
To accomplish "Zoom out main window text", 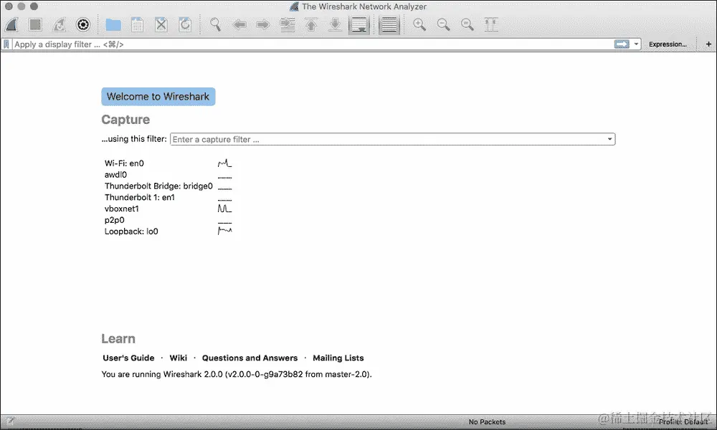I will 443,24.
